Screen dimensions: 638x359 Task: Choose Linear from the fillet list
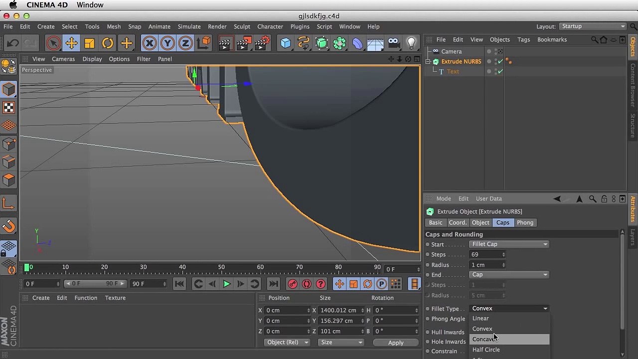point(509,318)
